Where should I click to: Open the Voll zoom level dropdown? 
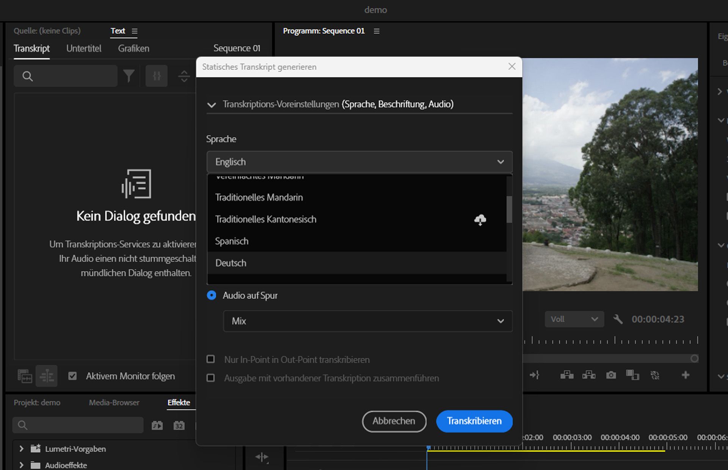pos(574,319)
